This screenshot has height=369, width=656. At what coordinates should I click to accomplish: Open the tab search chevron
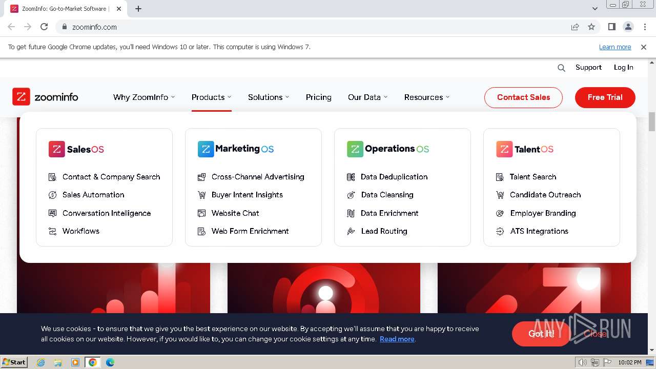pos(594,9)
